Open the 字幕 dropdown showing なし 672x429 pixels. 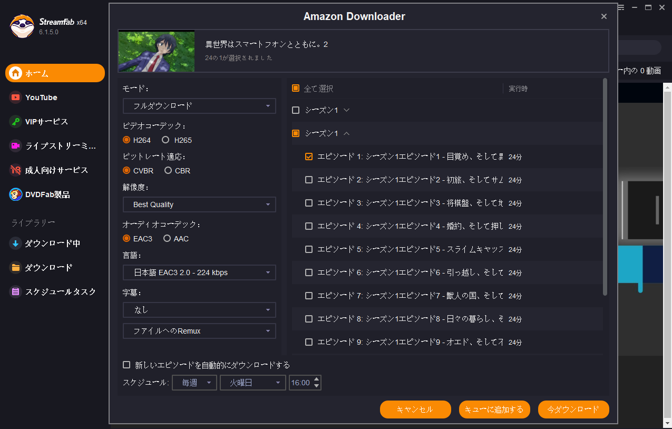[x=199, y=310]
